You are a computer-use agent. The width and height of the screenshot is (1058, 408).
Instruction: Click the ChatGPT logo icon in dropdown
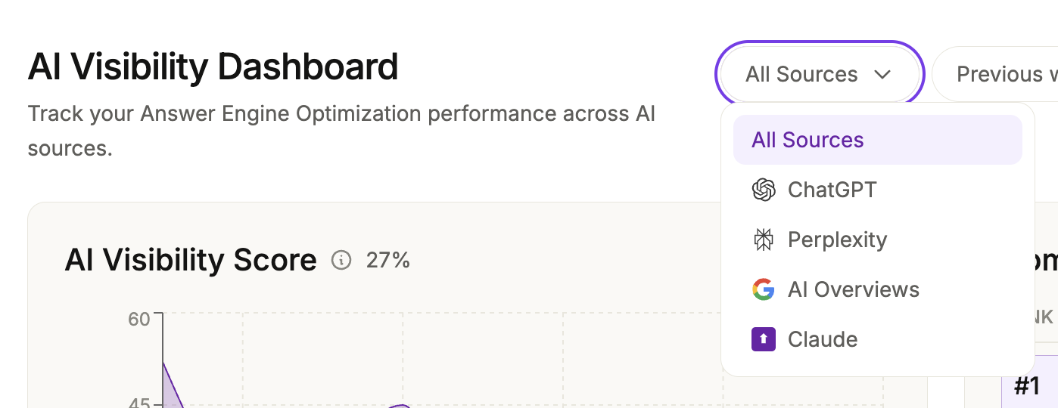[x=764, y=190]
